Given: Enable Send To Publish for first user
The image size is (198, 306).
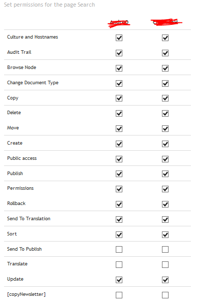Looking at the screenshot, I should [x=119, y=249].
